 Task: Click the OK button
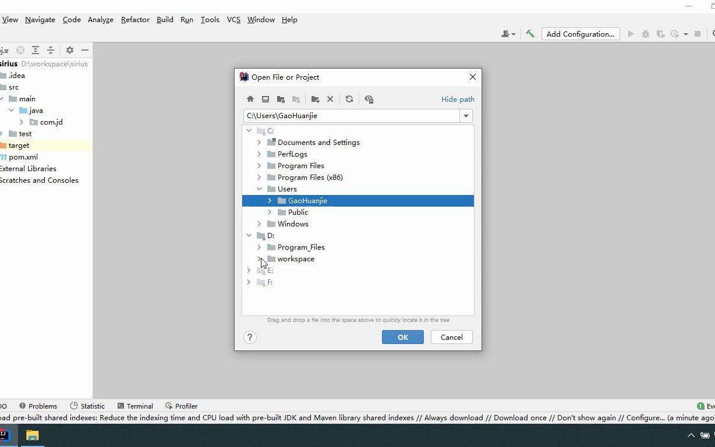point(402,337)
